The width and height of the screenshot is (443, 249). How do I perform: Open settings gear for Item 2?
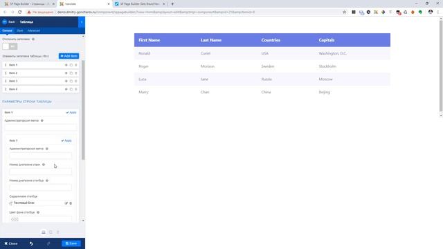coord(66,73)
